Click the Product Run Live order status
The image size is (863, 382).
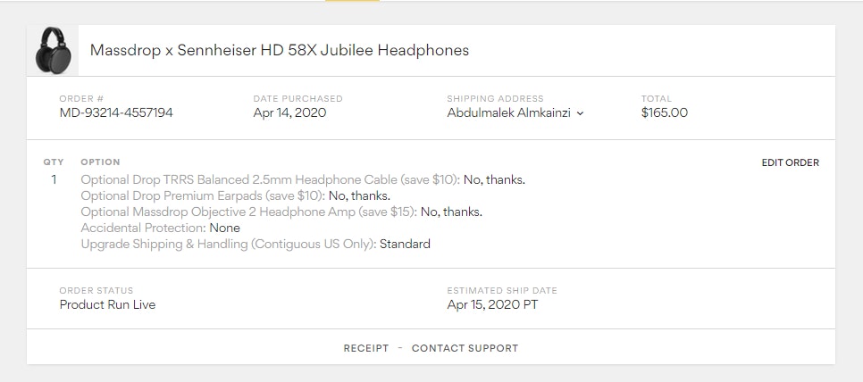point(107,304)
